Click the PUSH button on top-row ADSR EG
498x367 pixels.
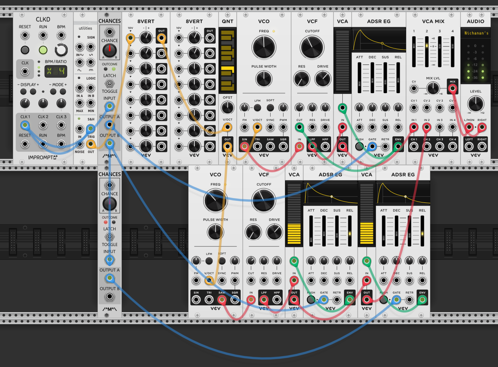(359, 146)
